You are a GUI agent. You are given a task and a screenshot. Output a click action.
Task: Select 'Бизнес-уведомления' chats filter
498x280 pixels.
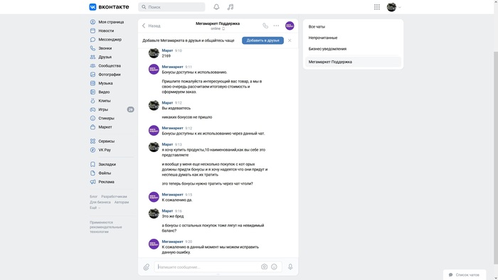tap(327, 49)
